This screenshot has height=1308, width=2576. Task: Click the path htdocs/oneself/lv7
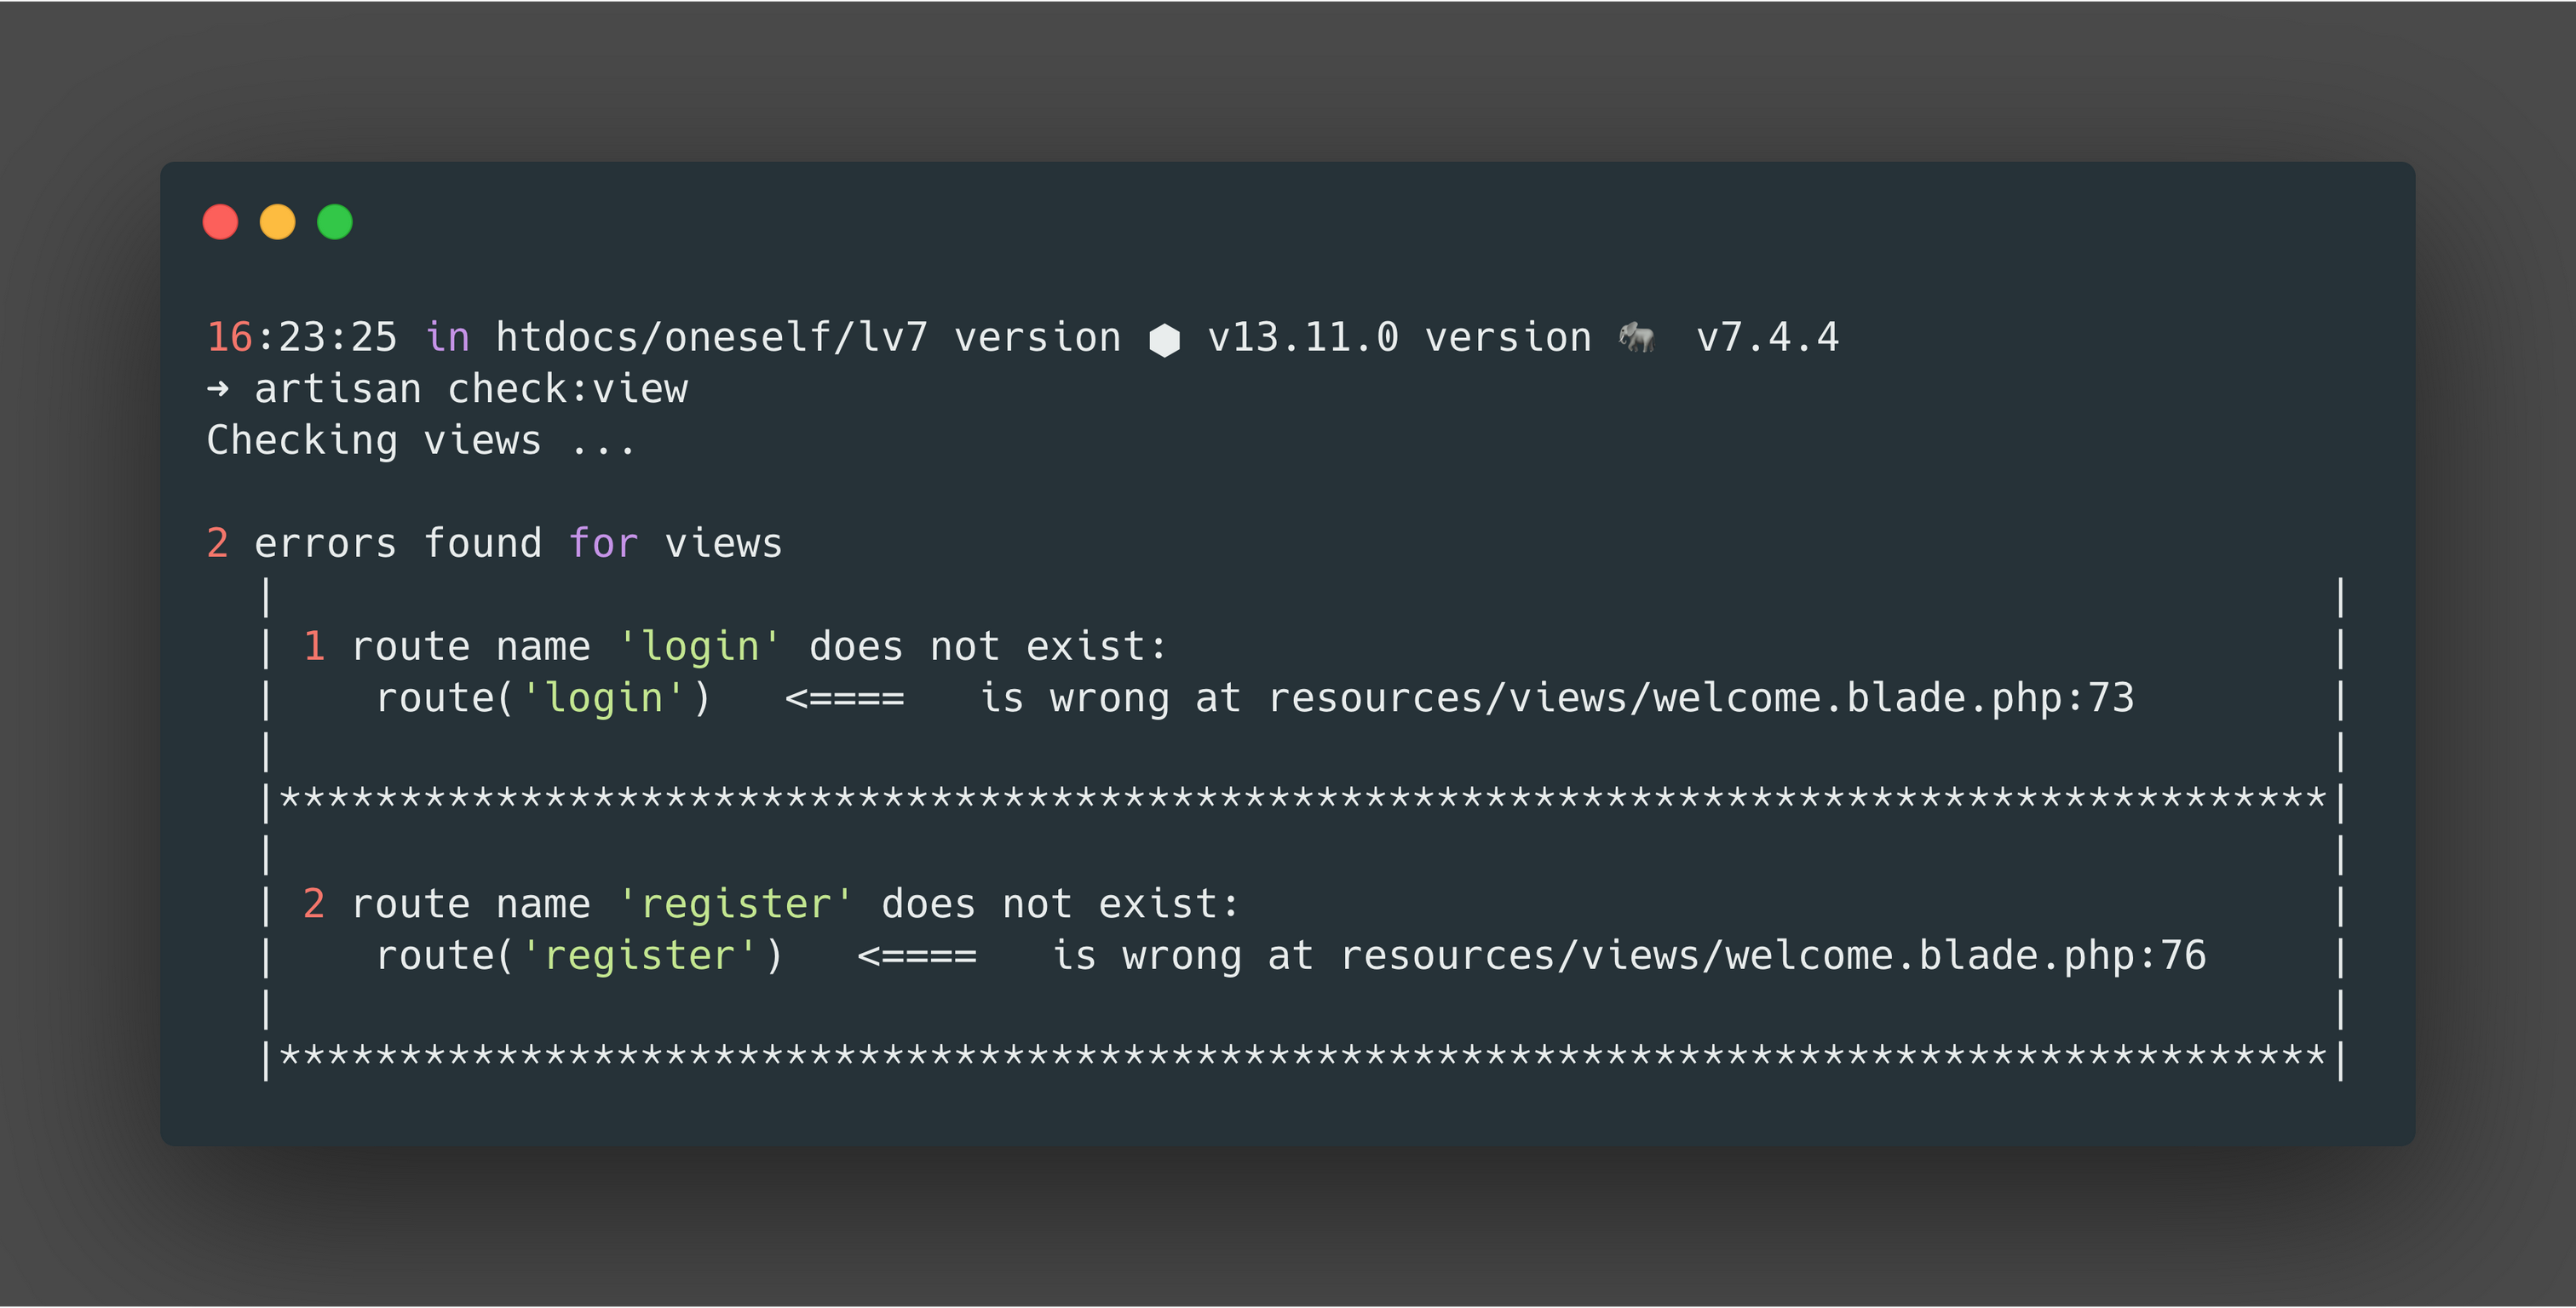click(712, 337)
